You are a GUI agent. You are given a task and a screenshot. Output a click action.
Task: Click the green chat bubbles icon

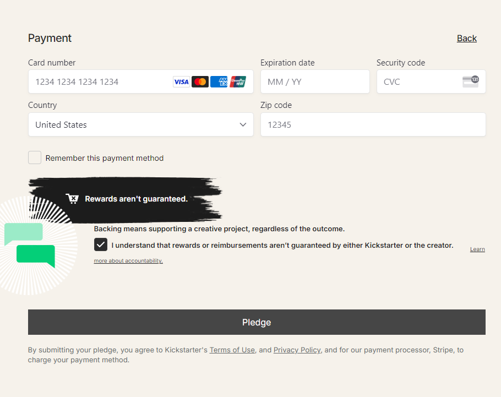pyautogui.click(x=30, y=245)
